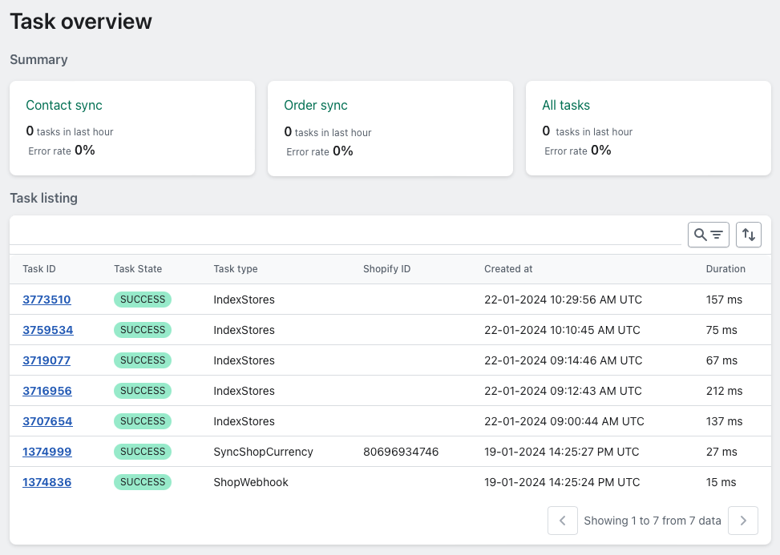The height and width of the screenshot is (555, 780).
Task: Select the All tasks summary card
Action: pyautogui.click(x=648, y=128)
